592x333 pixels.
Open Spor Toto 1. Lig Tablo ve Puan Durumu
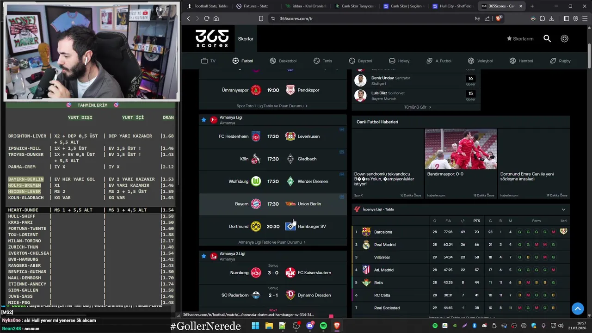coord(272,106)
